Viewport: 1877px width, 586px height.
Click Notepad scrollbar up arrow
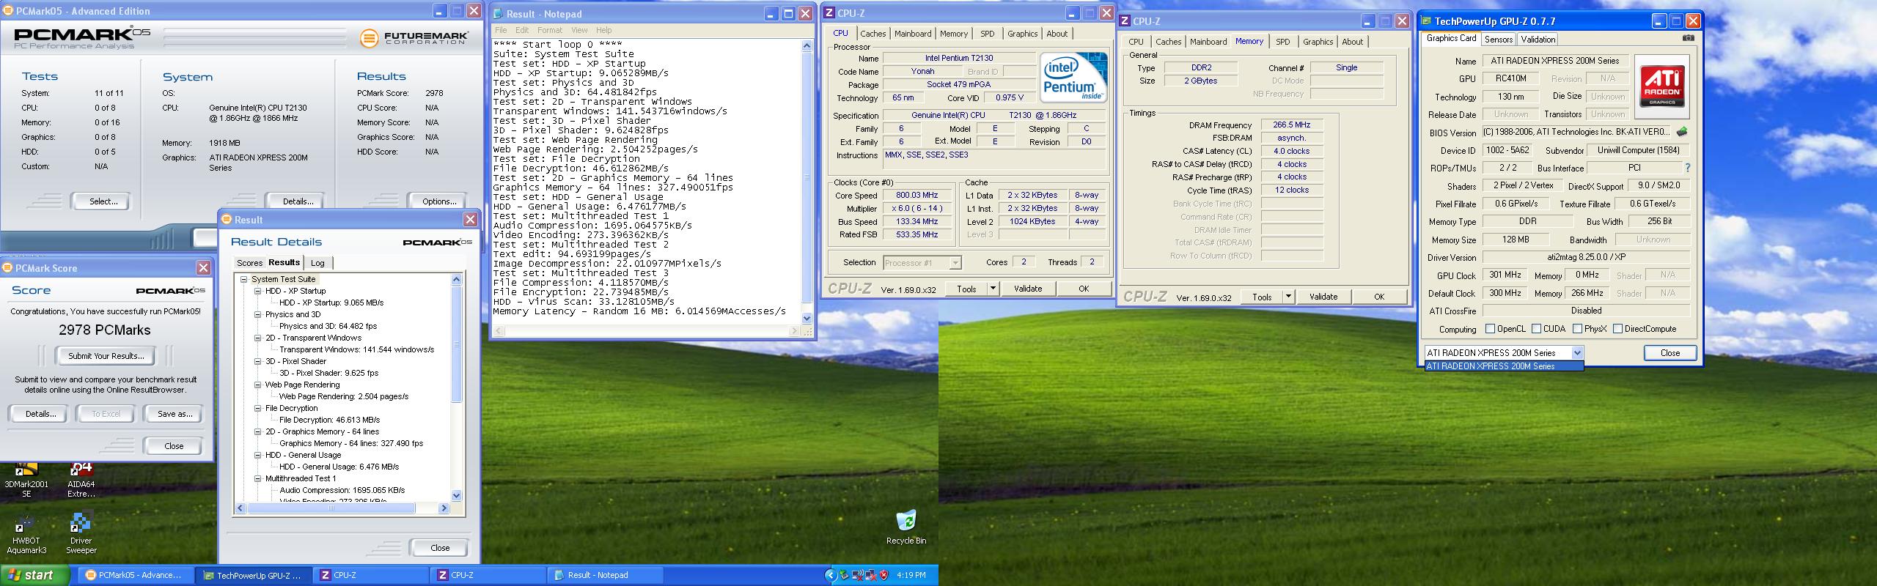point(807,45)
